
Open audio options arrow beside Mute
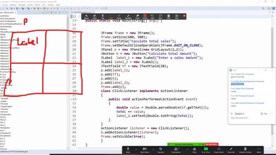point(136,149)
